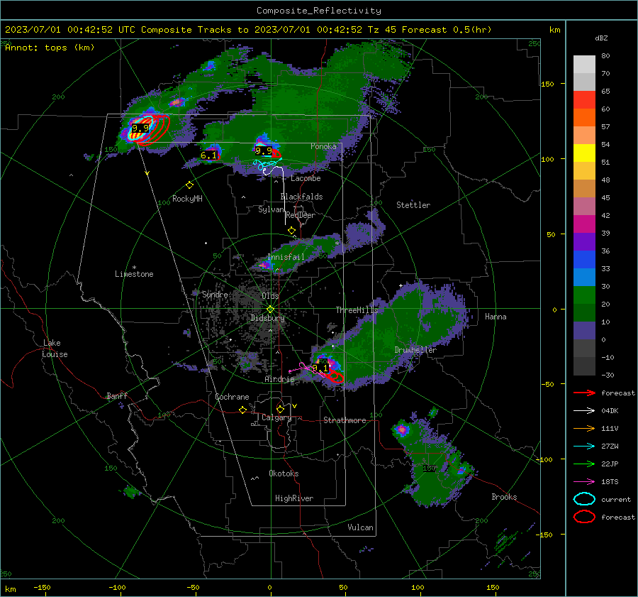Click the Composite_Reflectivity title
This screenshot has height=597, width=638.
pos(319,11)
